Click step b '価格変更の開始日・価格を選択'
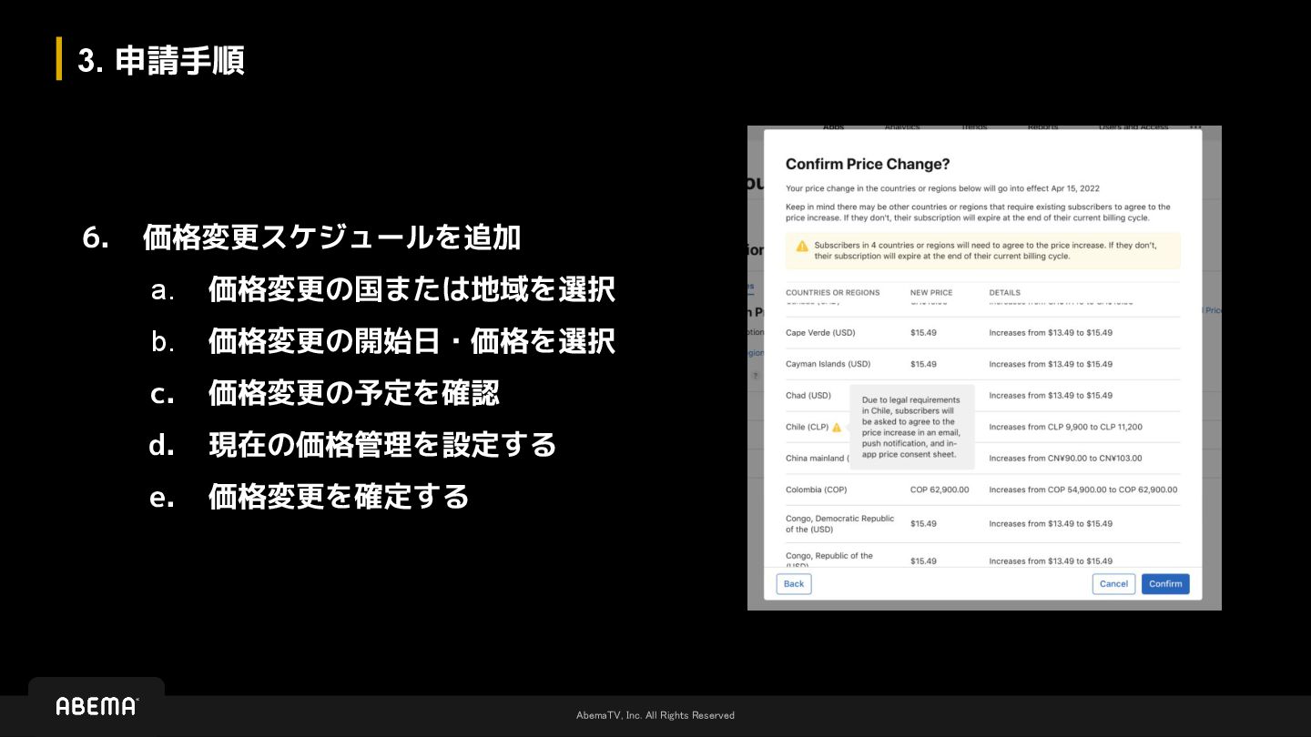Screen dimensions: 1311x737 383,341
